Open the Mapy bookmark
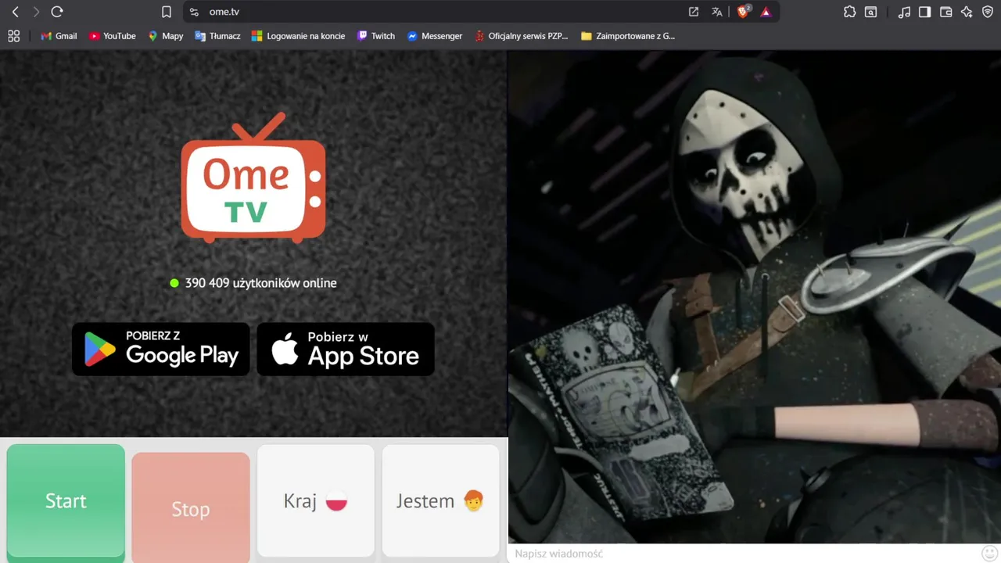This screenshot has height=563, width=1001. coord(166,36)
